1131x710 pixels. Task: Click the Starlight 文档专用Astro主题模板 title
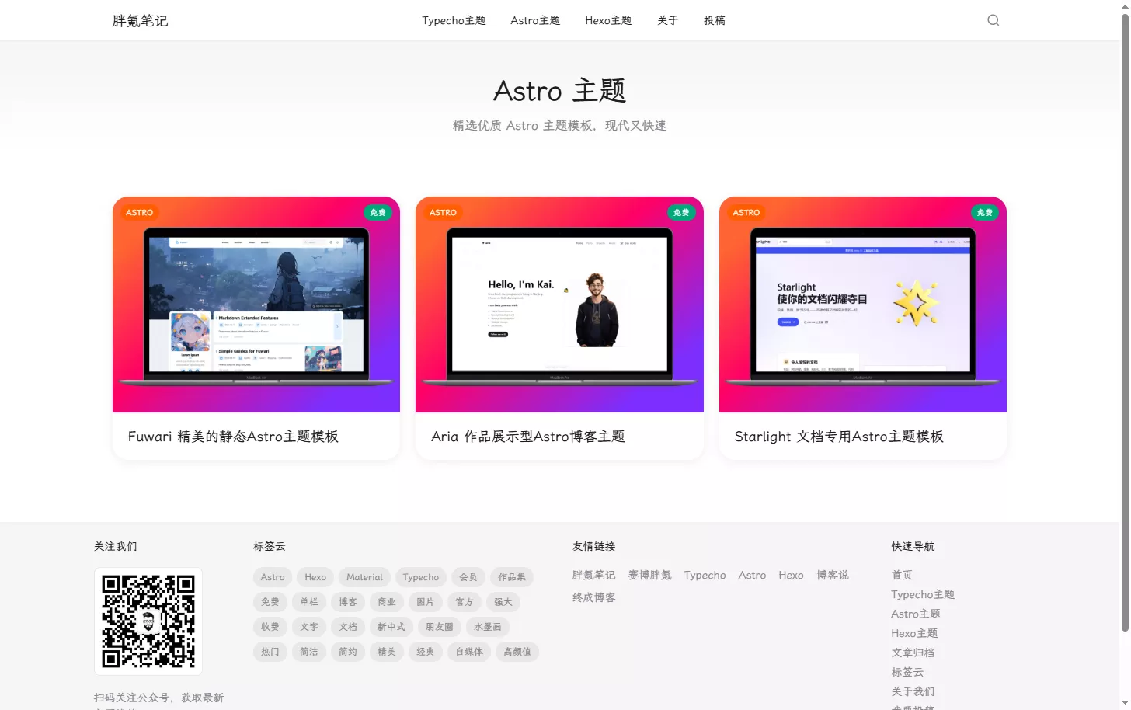click(839, 437)
